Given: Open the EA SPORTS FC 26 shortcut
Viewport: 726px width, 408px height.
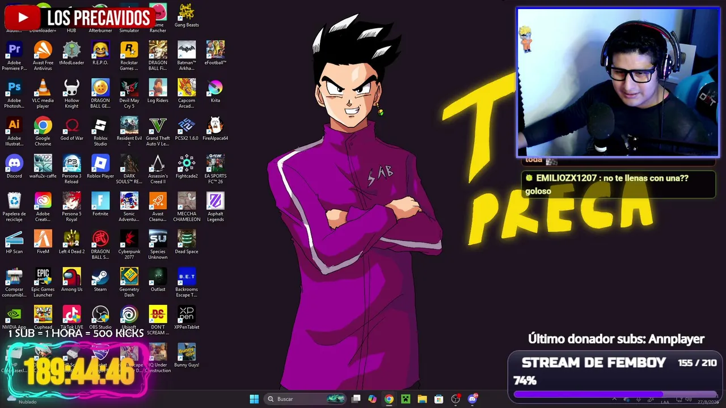Looking at the screenshot, I should click(216, 169).
